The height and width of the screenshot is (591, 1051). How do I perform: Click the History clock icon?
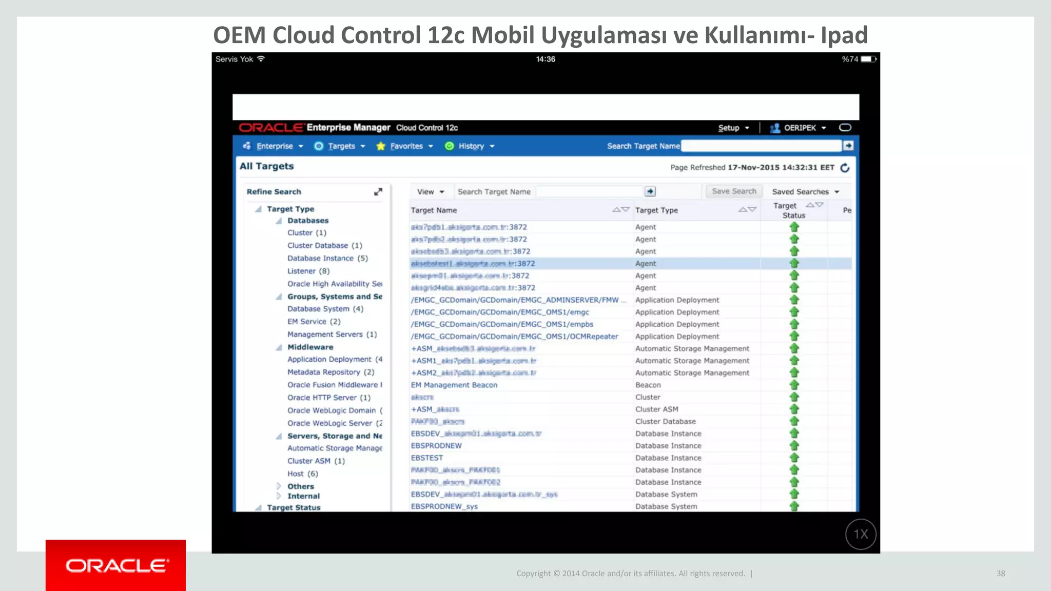pyautogui.click(x=449, y=146)
